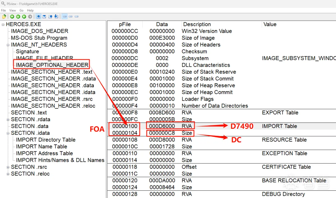This screenshot has height=198, width=336.
Task: Expand the SECTION .reloc tree node
Action: 8,174
